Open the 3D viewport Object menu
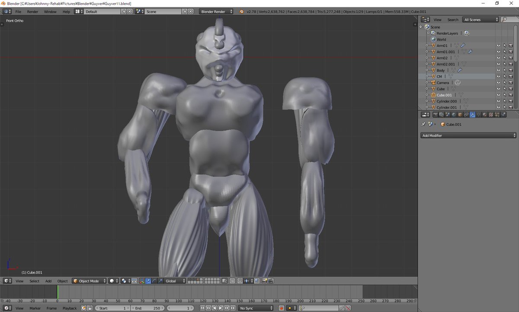Image resolution: width=519 pixels, height=312 pixels. [x=63, y=281]
